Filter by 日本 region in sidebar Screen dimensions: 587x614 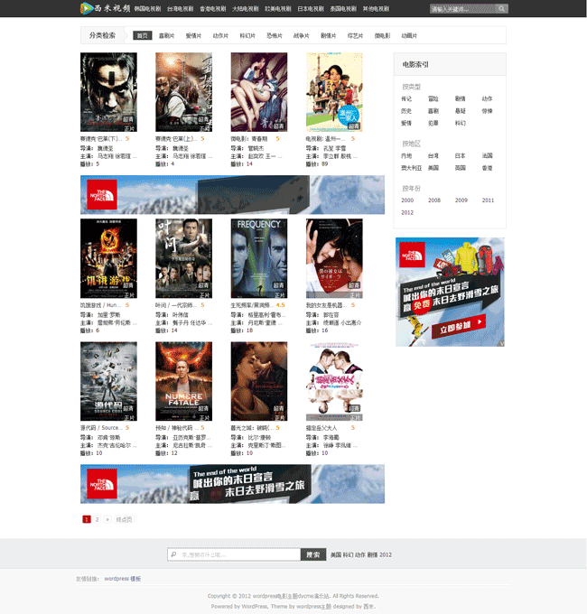(x=461, y=155)
